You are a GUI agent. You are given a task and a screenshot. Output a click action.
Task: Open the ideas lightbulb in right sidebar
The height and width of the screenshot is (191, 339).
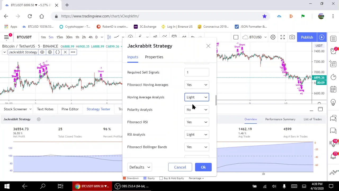point(333,102)
